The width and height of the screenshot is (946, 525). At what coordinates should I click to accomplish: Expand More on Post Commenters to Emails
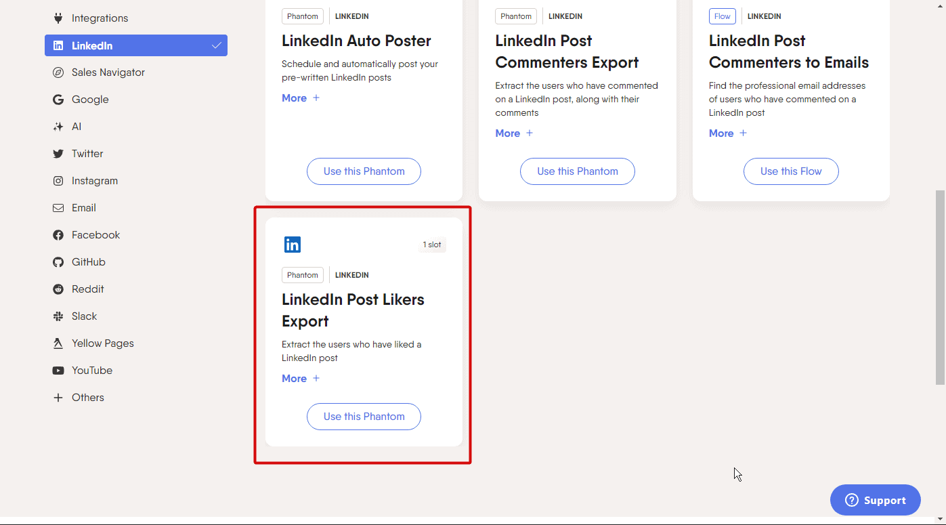(x=728, y=133)
